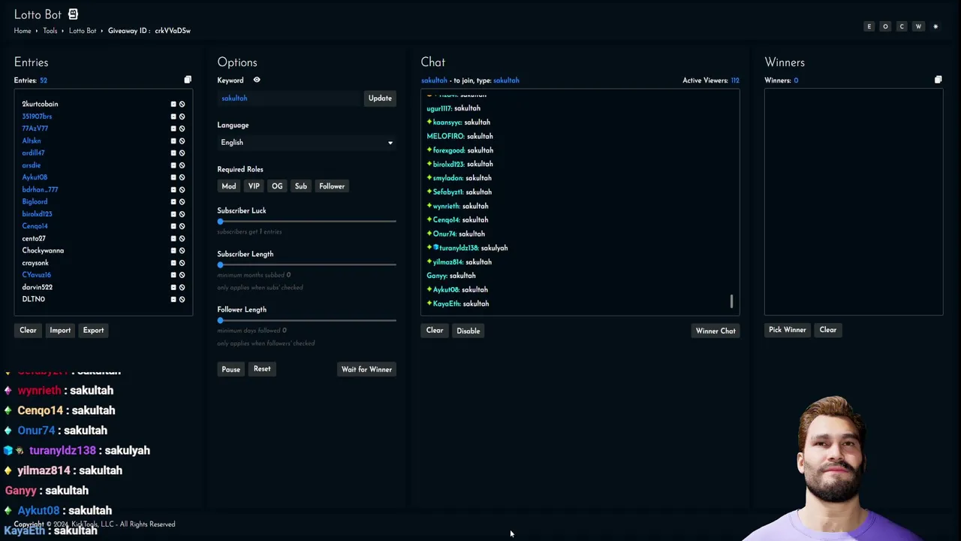961x541 pixels.
Task: Remove CYavuz16 entry with the minus icon
Action: [x=173, y=275]
